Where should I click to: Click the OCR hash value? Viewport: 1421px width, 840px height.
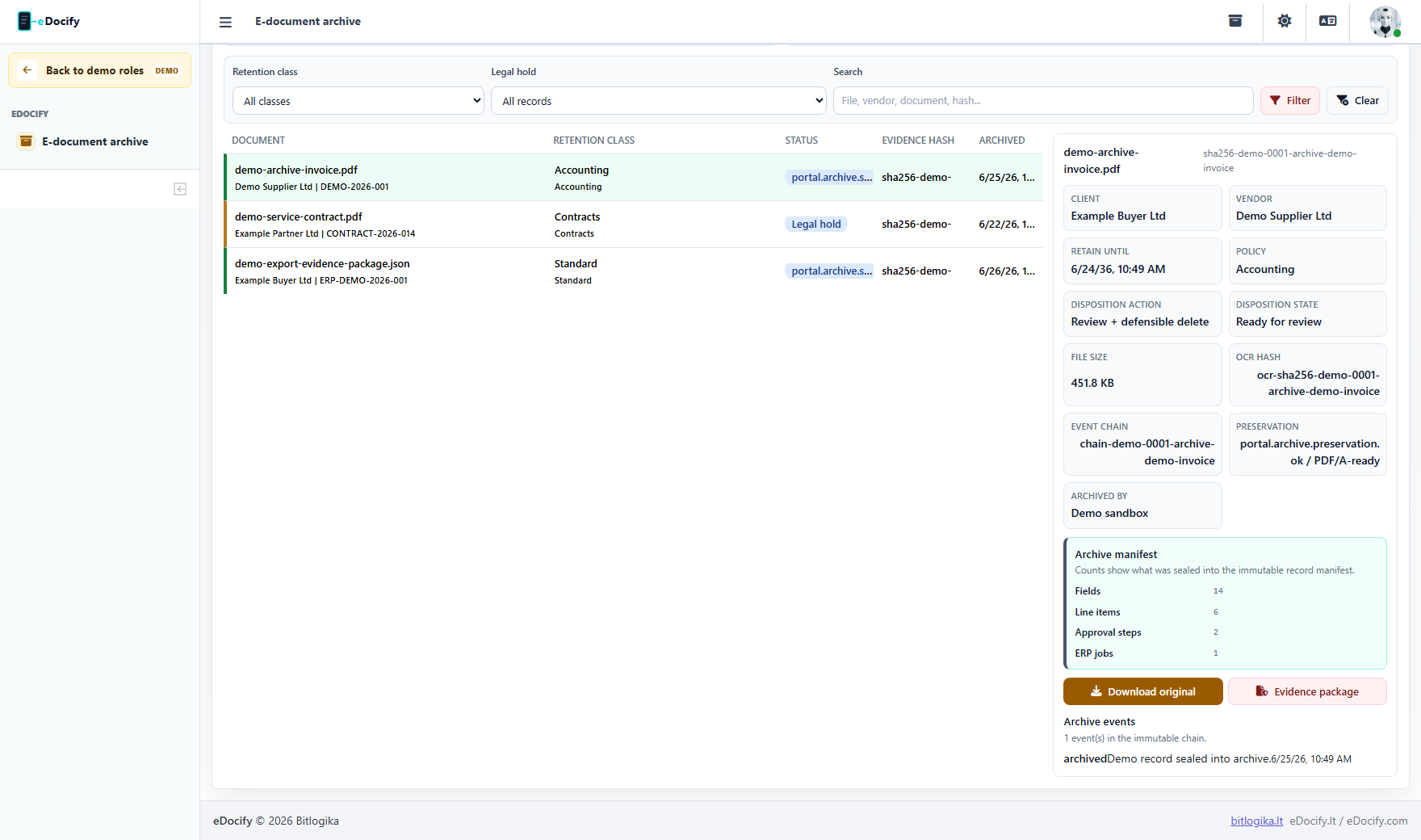pos(1318,383)
